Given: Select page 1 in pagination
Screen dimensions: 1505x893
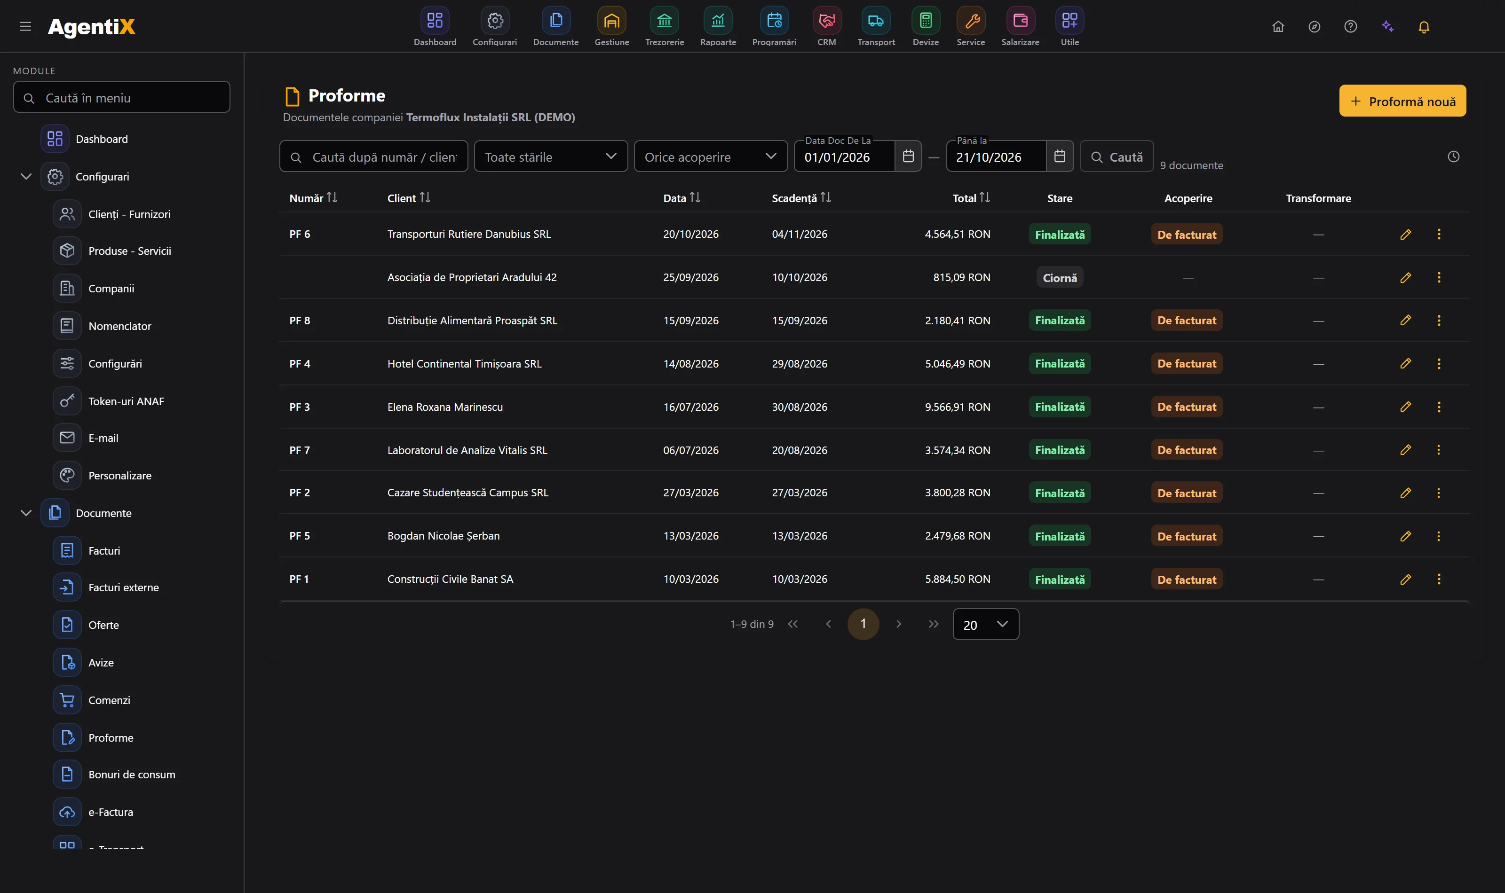Looking at the screenshot, I should pos(863,624).
